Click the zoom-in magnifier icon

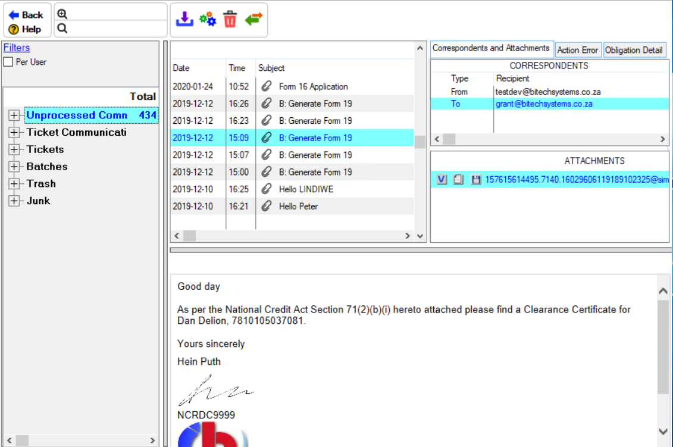62,14
